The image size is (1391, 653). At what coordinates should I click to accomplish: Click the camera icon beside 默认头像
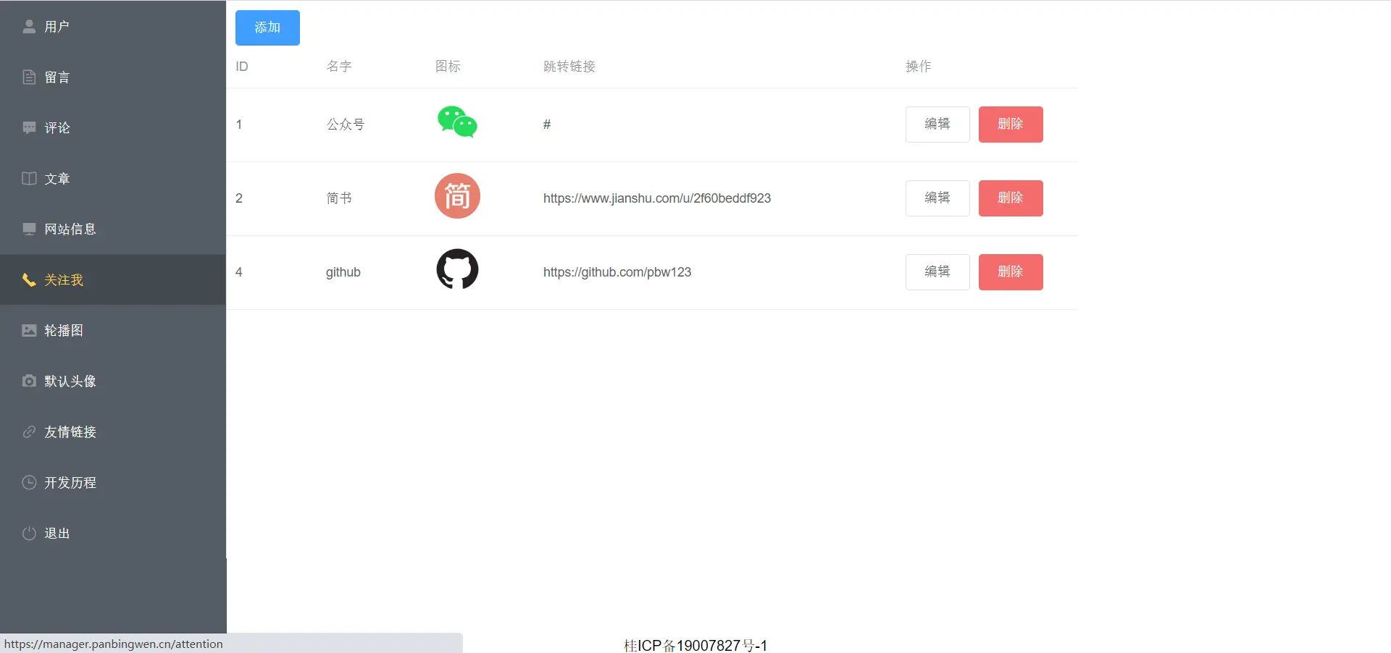pos(29,382)
